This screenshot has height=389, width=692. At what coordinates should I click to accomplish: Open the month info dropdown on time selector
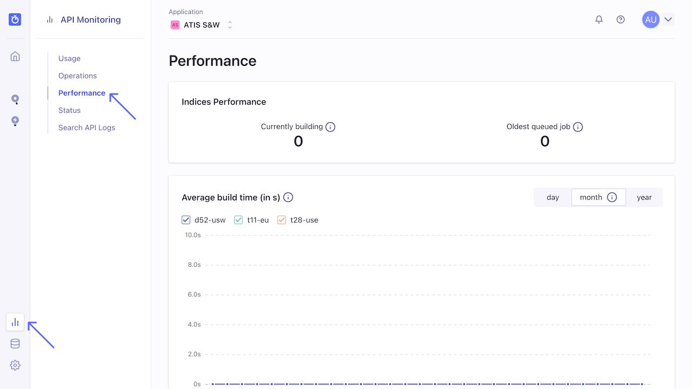(613, 197)
